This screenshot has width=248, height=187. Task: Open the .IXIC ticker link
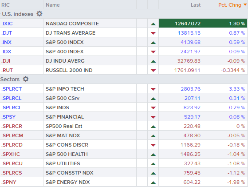(x=7, y=24)
